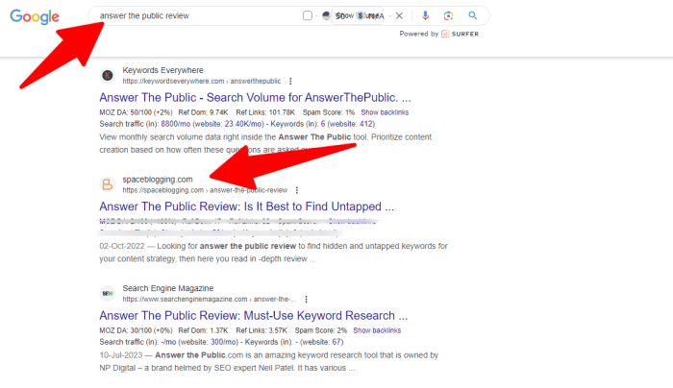Click the blue magnifier search icon

(x=473, y=16)
